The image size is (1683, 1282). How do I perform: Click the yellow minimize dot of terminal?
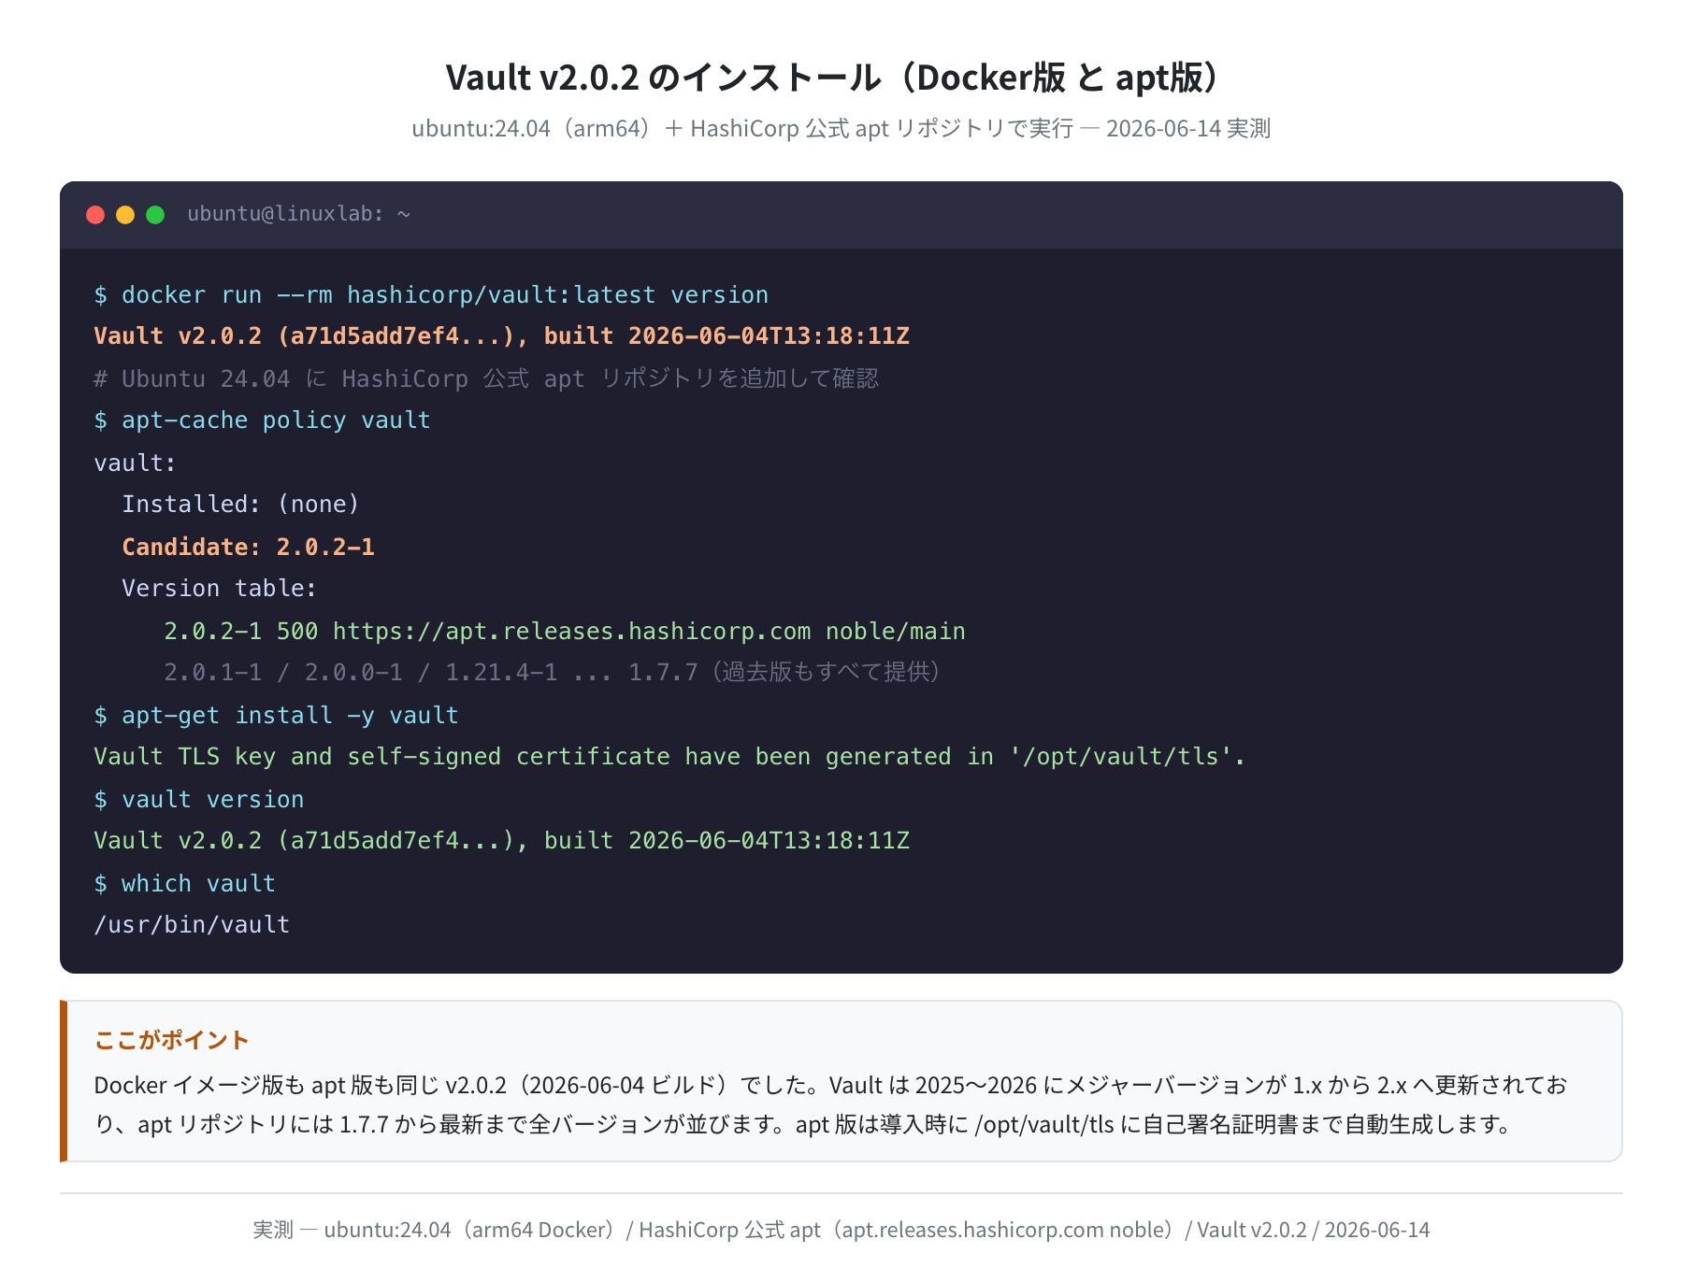[125, 215]
